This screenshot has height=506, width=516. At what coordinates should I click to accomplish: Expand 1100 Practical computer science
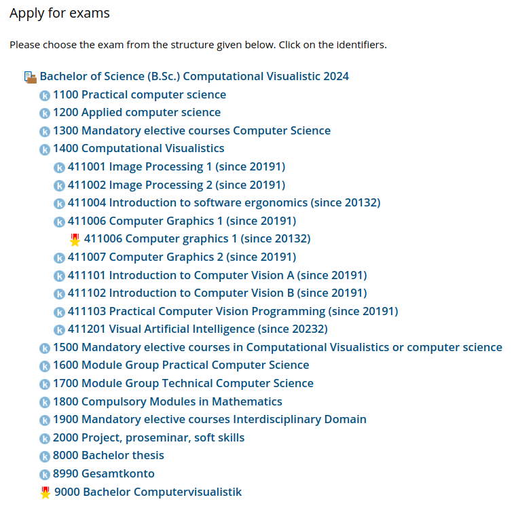[139, 94]
